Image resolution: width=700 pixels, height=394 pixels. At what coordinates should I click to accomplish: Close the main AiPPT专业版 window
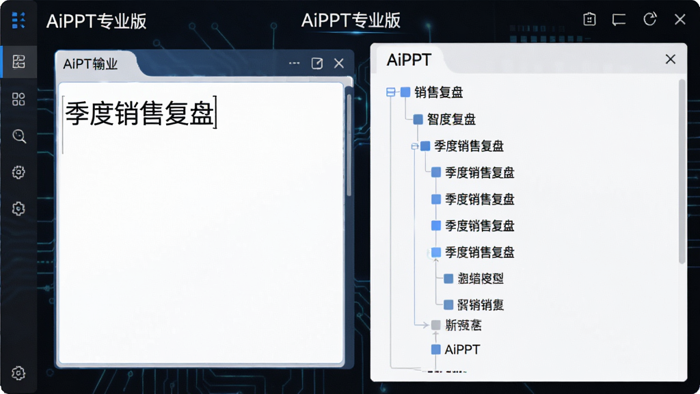coord(680,19)
